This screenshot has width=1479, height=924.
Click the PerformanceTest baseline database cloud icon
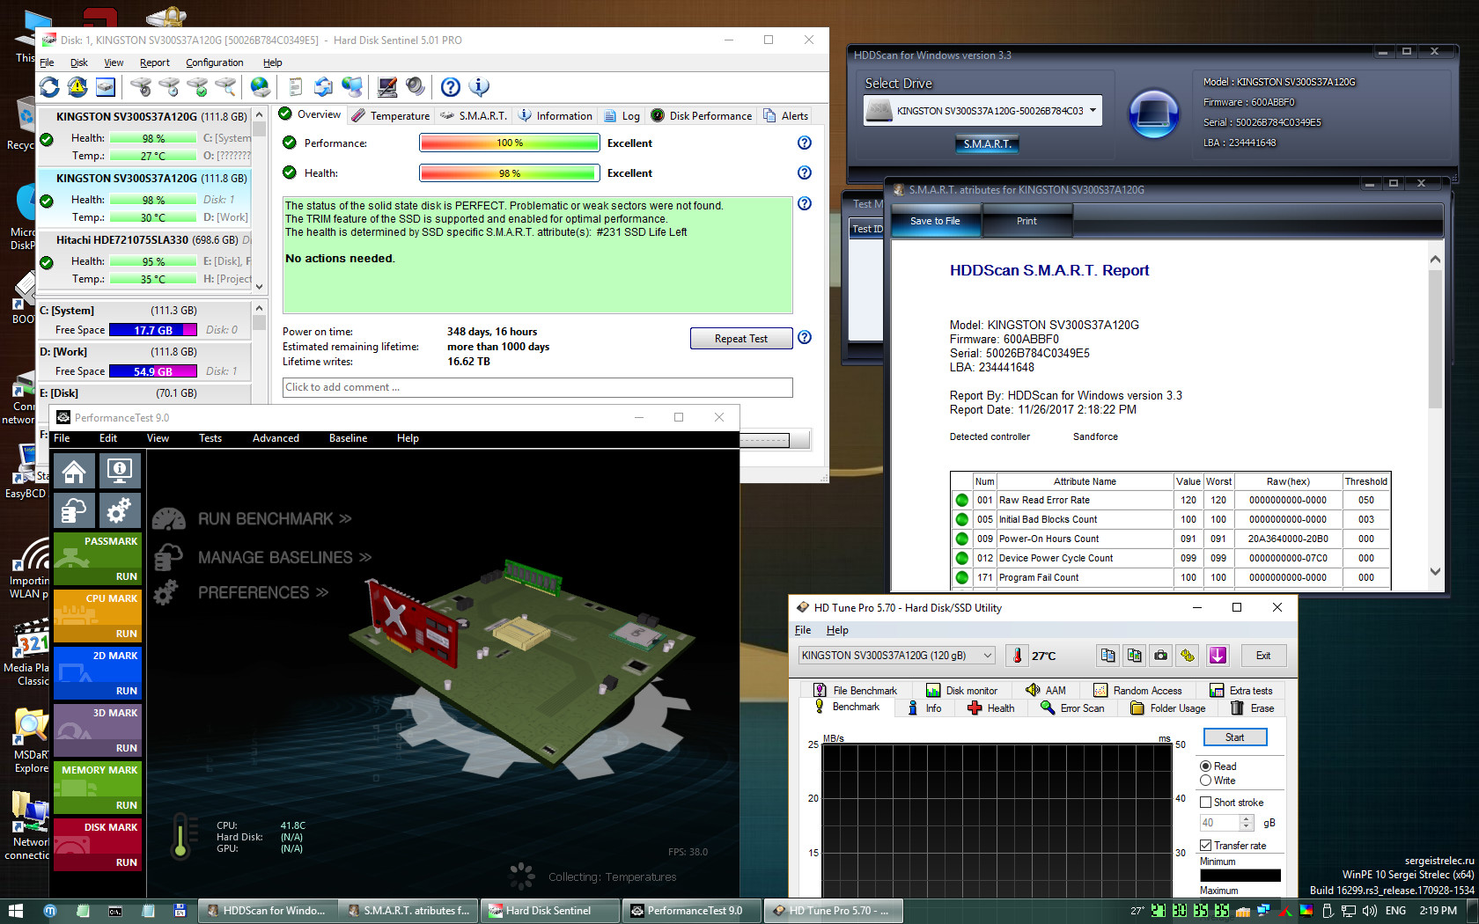(74, 510)
